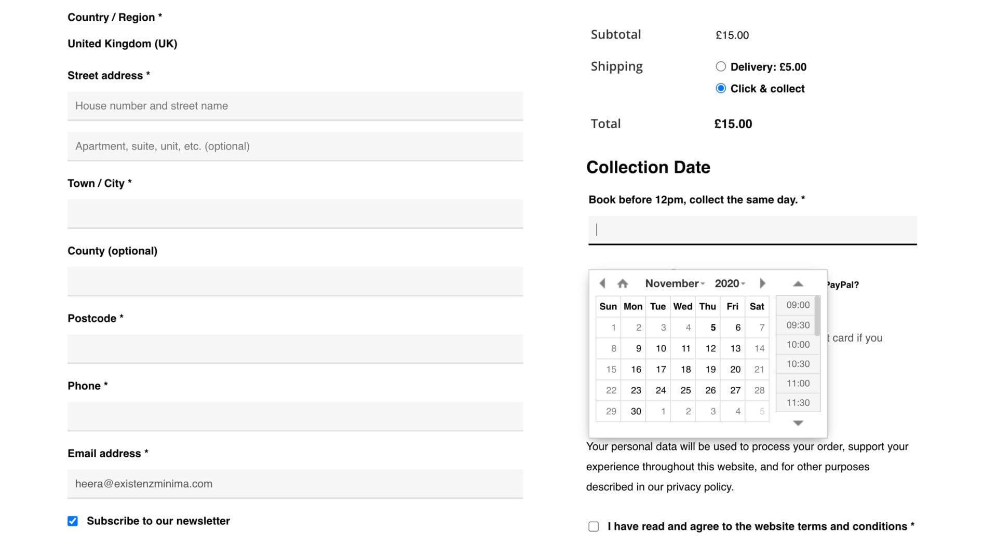Agree to website terms and conditions checkbox

point(594,527)
